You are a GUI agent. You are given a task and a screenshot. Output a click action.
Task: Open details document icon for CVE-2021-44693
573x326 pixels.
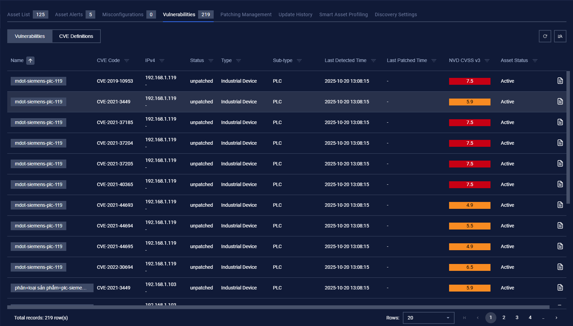(x=560, y=205)
